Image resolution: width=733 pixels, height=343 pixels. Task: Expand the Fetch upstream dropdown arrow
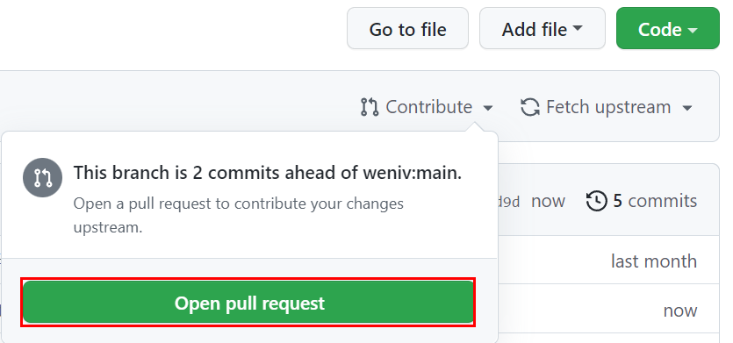(x=686, y=109)
